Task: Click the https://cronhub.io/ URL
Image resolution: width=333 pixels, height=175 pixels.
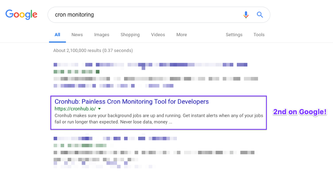Action: (75, 109)
